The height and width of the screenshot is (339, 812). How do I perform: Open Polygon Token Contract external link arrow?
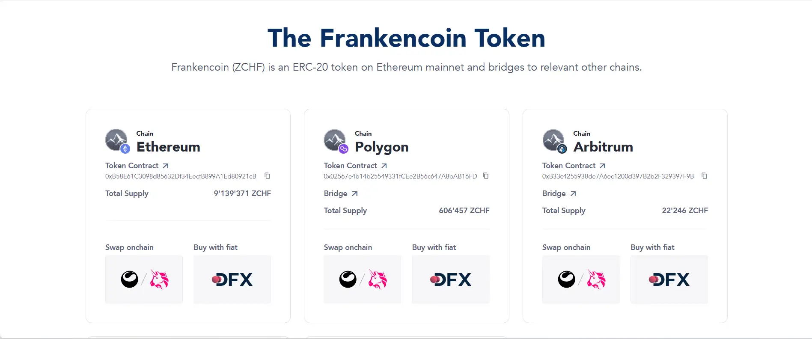(384, 166)
